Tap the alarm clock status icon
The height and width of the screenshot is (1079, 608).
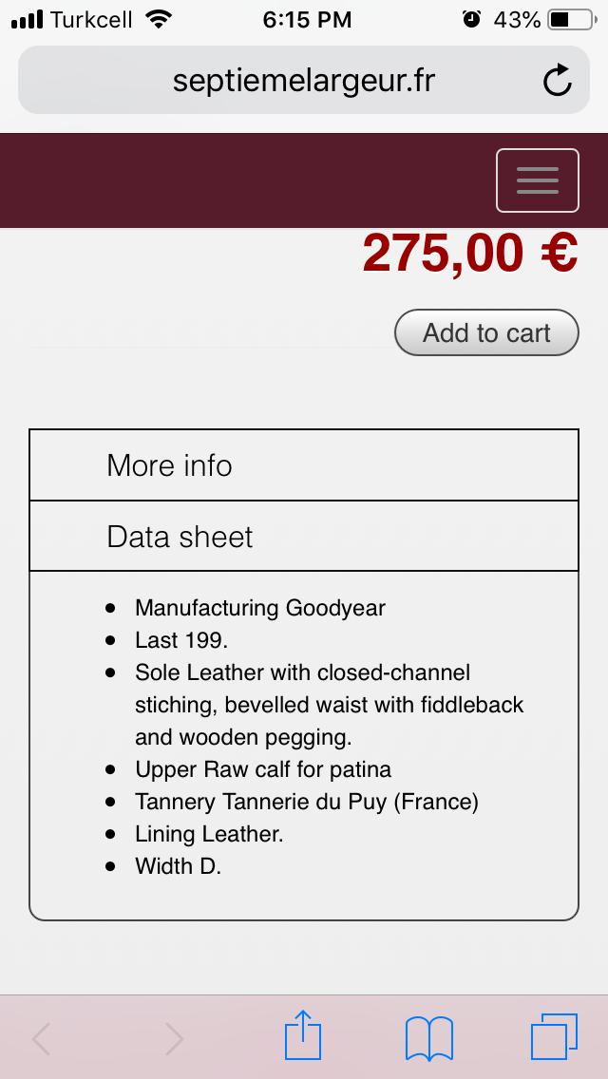click(471, 19)
